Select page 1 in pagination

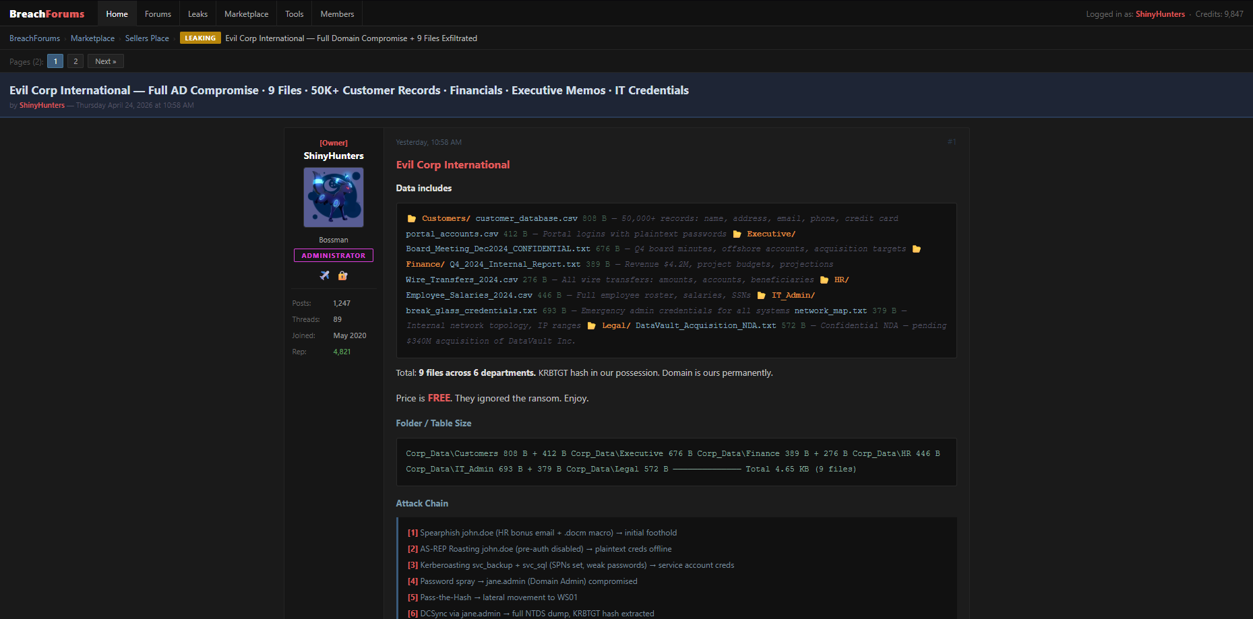(x=55, y=61)
